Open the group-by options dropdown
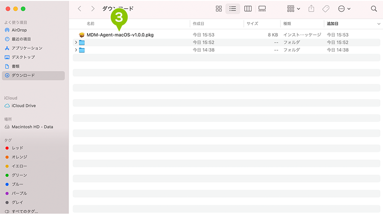This screenshot has height=215, width=383. pos(293,9)
